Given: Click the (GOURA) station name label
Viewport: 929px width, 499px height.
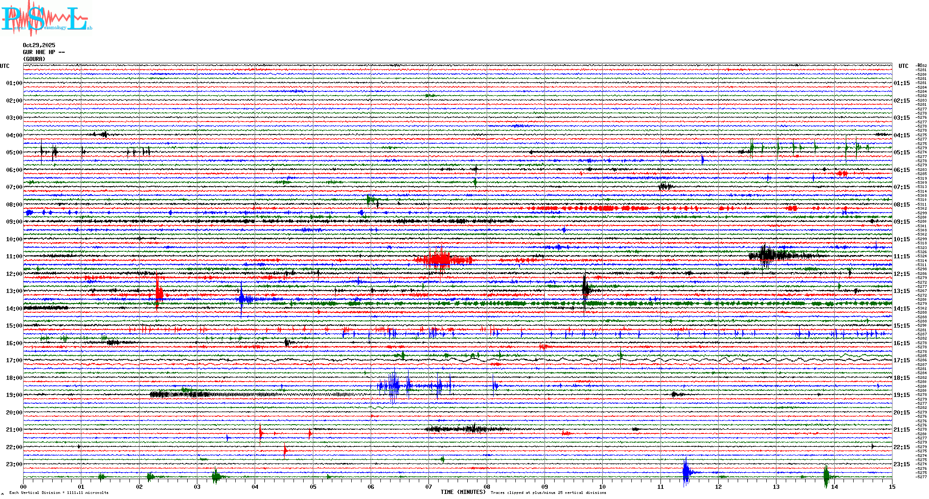Looking at the screenshot, I should pos(34,59).
